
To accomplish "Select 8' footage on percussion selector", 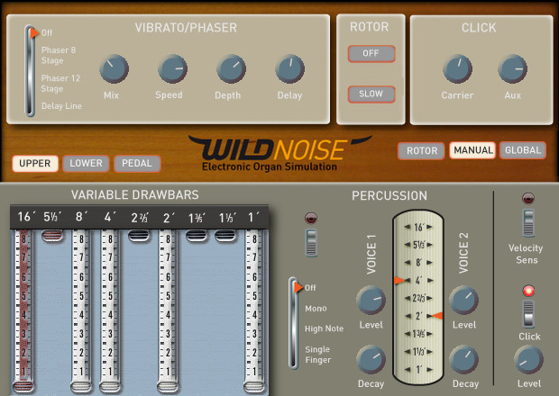I will pyautogui.click(x=418, y=263).
